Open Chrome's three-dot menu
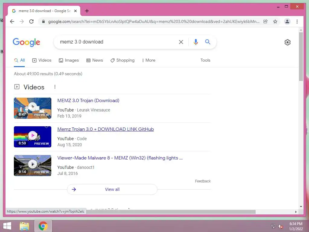309x232 pixels. pyautogui.click(x=297, y=21)
